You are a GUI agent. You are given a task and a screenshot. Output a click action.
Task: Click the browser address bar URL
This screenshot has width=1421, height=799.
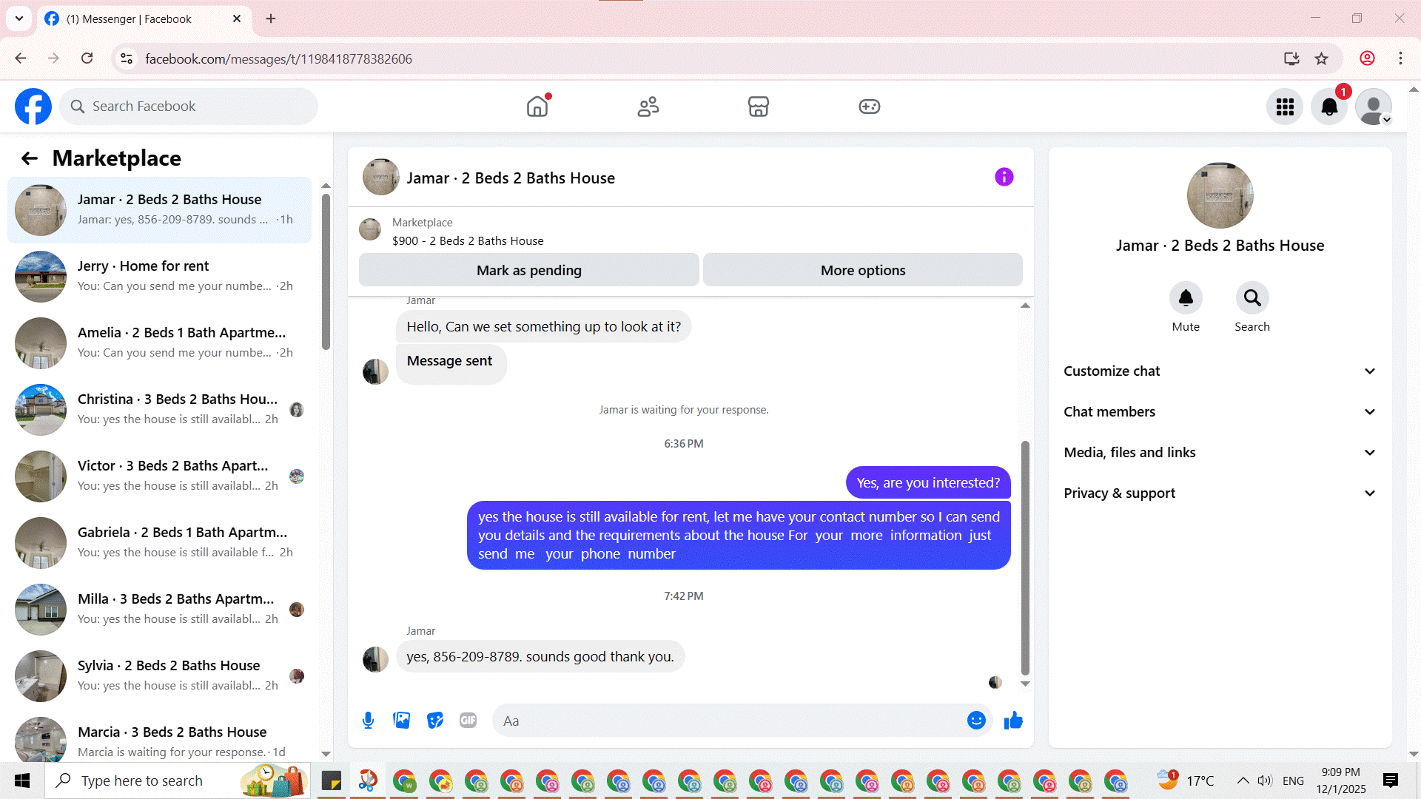click(x=278, y=58)
